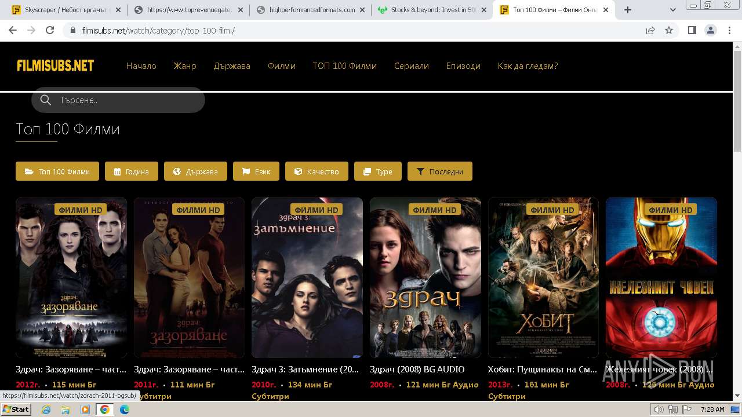Reload the page with refresh icon
Image resolution: width=742 pixels, height=417 pixels.
click(x=50, y=31)
